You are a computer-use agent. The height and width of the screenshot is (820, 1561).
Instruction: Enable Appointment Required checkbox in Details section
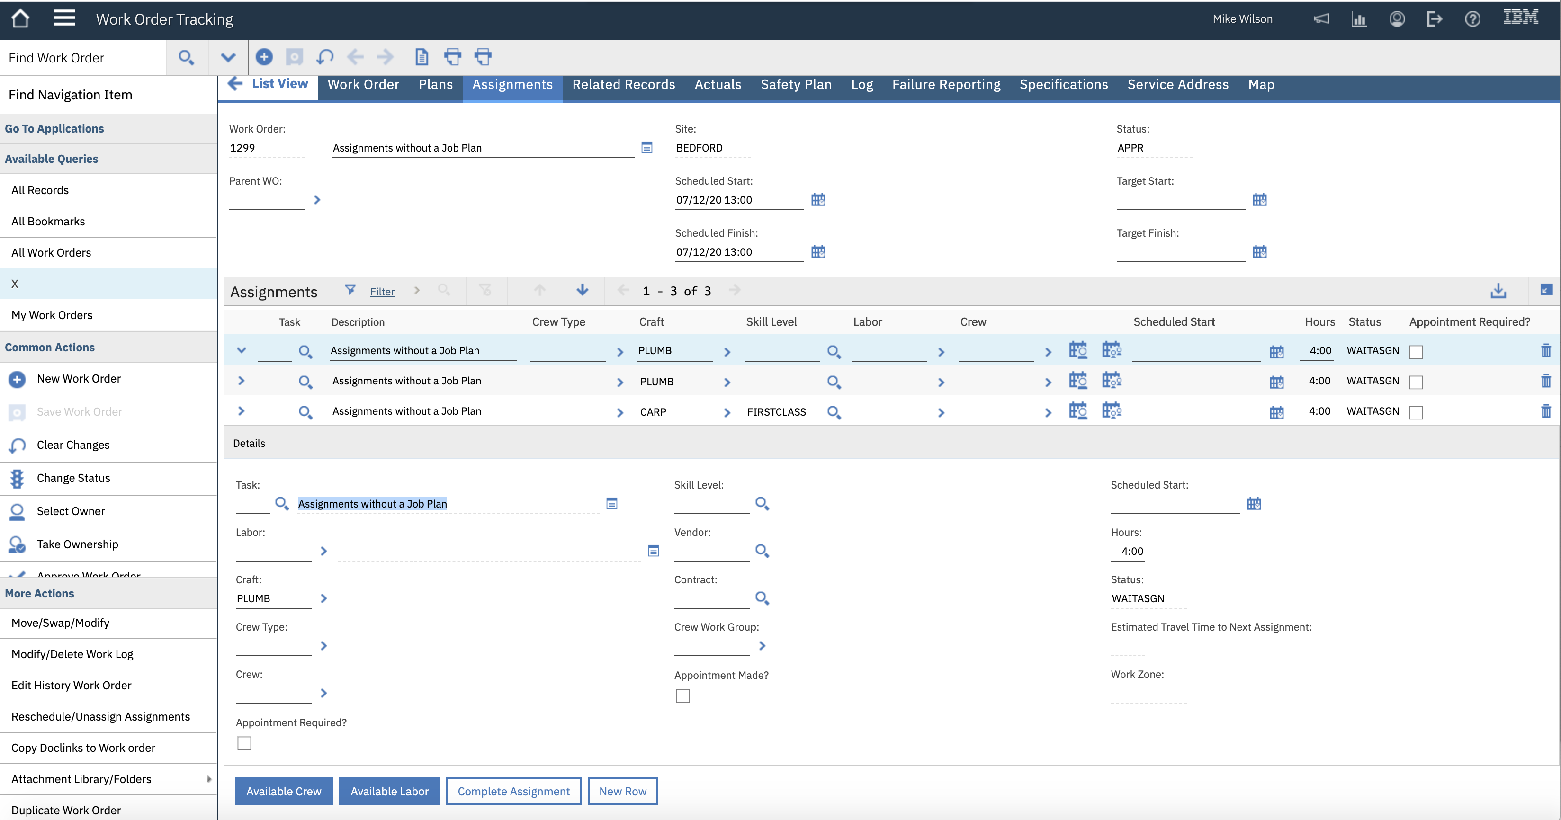[244, 743]
